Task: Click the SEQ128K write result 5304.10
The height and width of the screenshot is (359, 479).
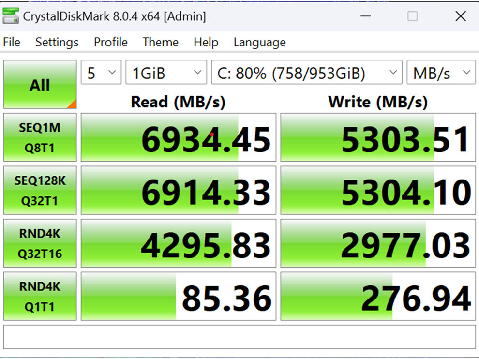Action: point(378,190)
